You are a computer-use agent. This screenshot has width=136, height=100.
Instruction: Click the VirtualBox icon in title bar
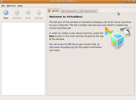pyautogui.click(x=2, y=1)
